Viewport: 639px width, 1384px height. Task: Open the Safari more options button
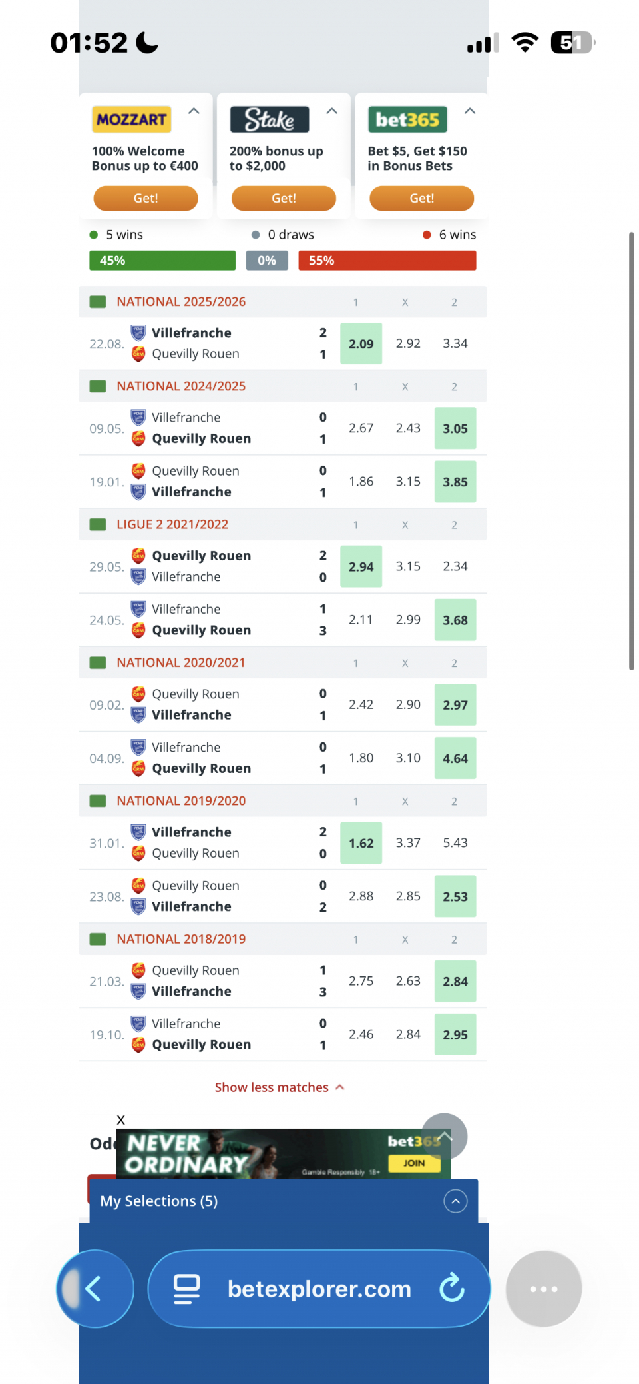pyautogui.click(x=543, y=1289)
